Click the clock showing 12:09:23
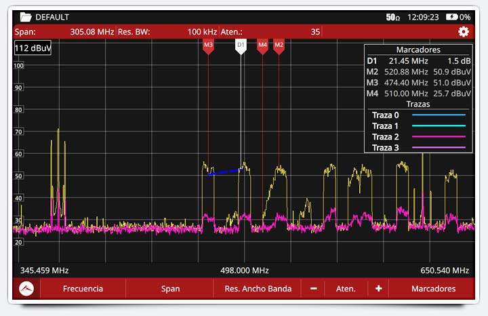This screenshot has width=488, height=316. click(x=423, y=17)
